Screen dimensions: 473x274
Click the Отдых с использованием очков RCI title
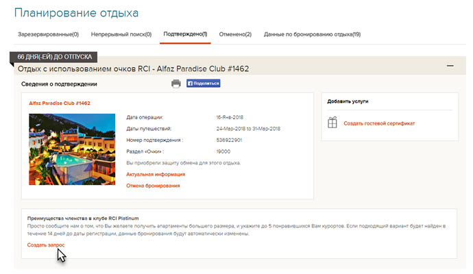point(134,68)
